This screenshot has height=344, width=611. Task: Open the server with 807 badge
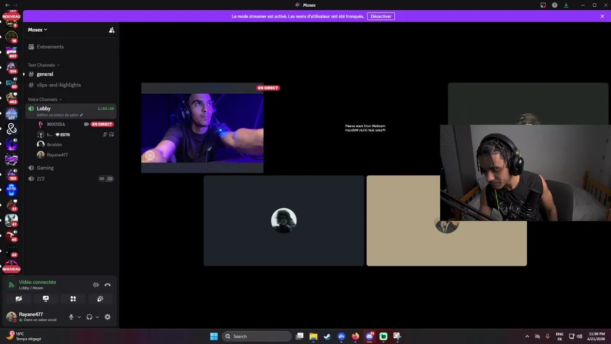coord(11,52)
